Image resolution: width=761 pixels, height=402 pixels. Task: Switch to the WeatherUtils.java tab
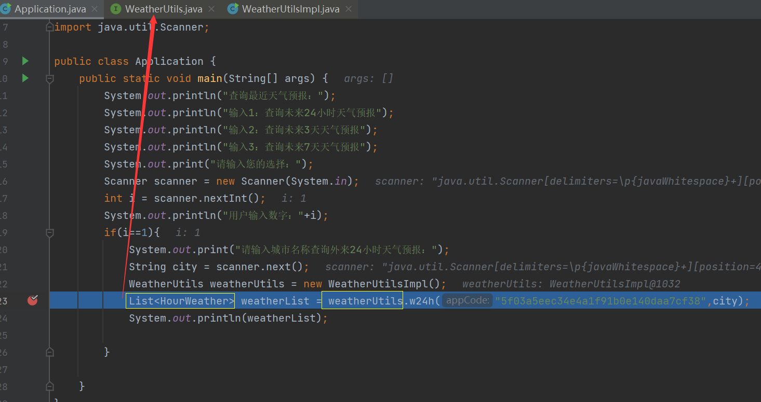164,9
